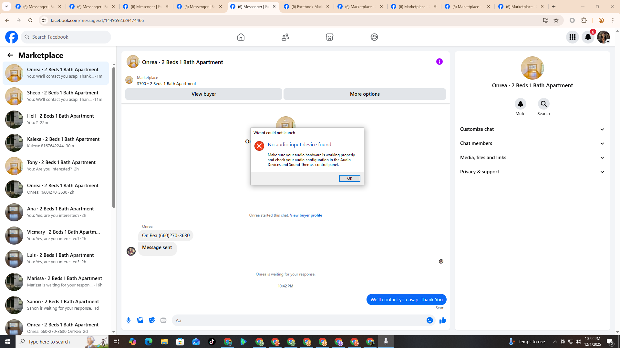
Task: Show hidden system tray icons
Action: tap(555, 342)
